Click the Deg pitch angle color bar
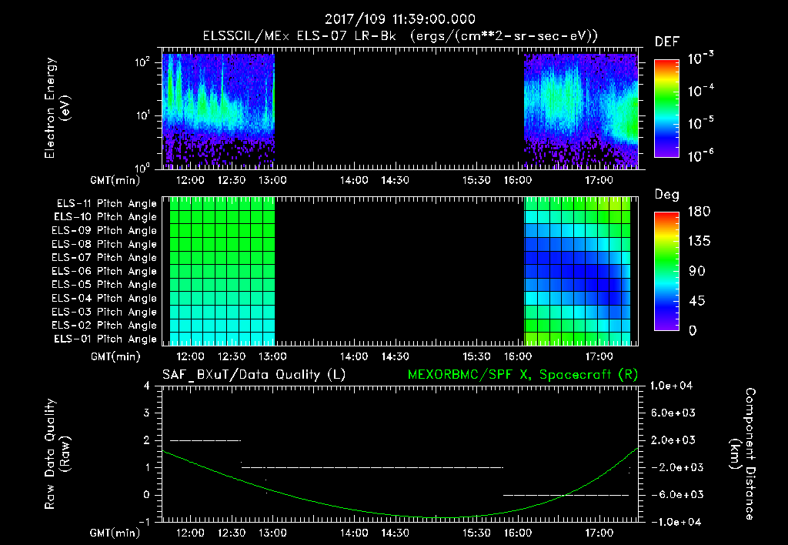This screenshot has width=788, height=545. pos(666,271)
